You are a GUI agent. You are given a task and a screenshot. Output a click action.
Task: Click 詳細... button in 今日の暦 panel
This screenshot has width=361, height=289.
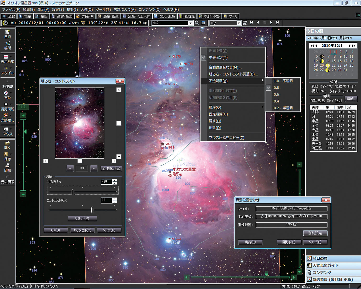click(351, 99)
